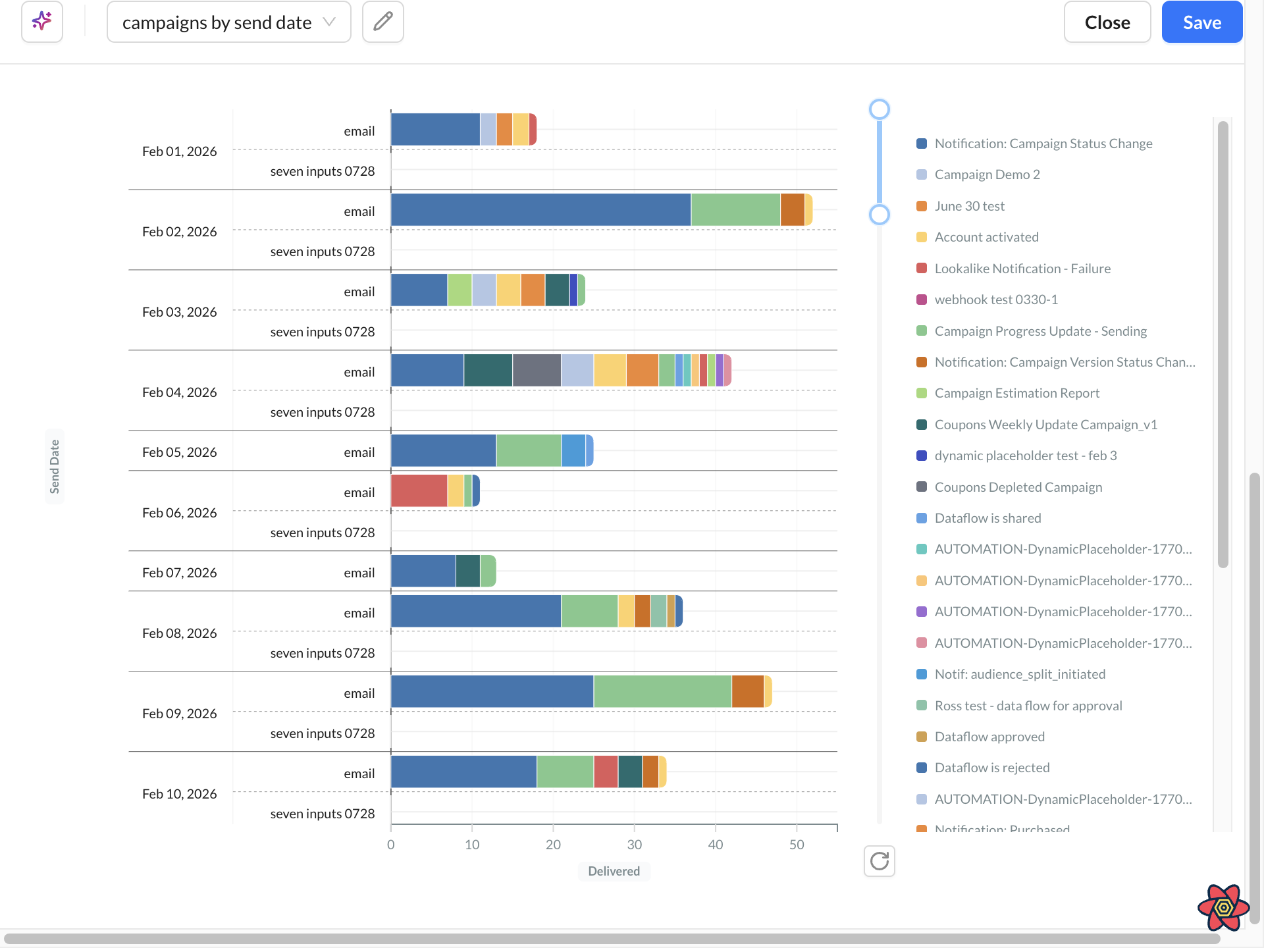Screen dimensions: 1264x948
Task: Click the gray segment of Feb 04 email bar
Action: pos(537,371)
